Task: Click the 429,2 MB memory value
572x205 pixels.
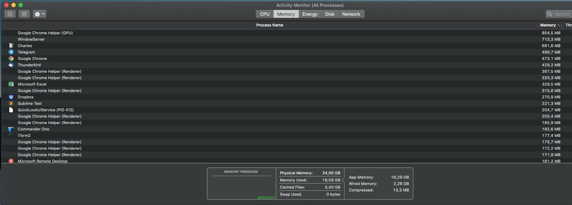Action: (x=551, y=65)
